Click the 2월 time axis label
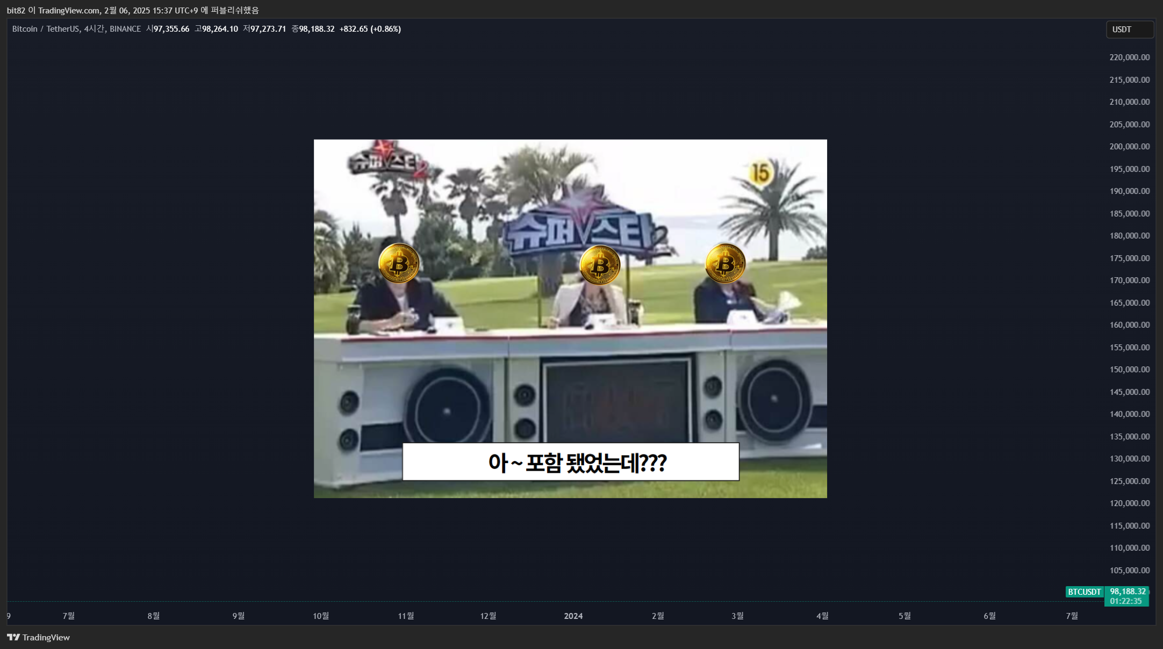 (658, 616)
